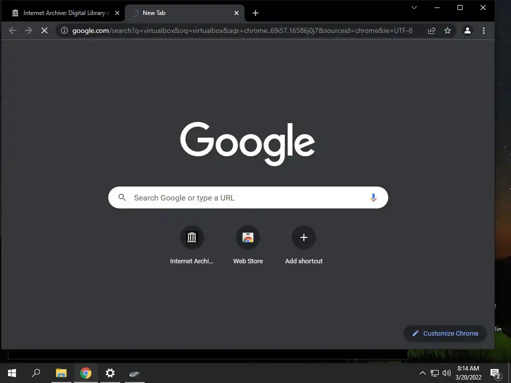Image resolution: width=511 pixels, height=383 pixels.
Task: Open tab search dropdown chevron
Action: pos(414,7)
